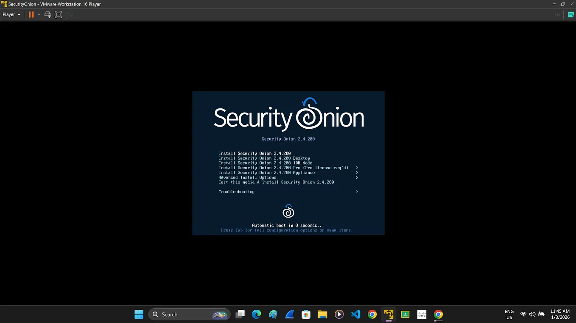Open the Wi-Fi network tray icon
The width and height of the screenshot is (576, 323).
pos(523,315)
